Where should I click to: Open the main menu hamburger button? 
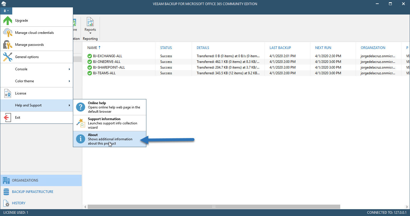pos(6,11)
